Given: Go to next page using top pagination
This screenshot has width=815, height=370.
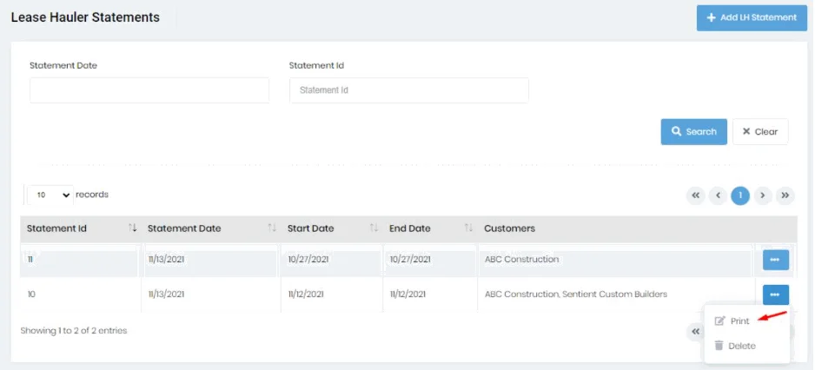Looking at the screenshot, I should [763, 195].
